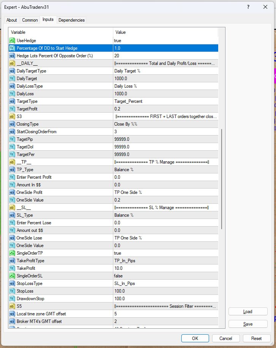The image size is (276, 348).
Task: Toggle the SingleOrderTP true value
Action: click(x=166, y=253)
